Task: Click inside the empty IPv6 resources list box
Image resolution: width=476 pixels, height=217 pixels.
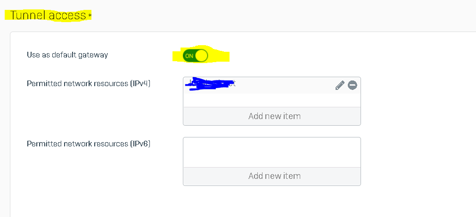Action: point(271,152)
